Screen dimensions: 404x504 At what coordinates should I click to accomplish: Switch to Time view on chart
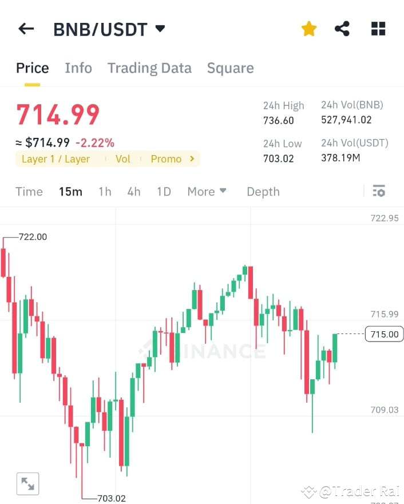(29, 192)
